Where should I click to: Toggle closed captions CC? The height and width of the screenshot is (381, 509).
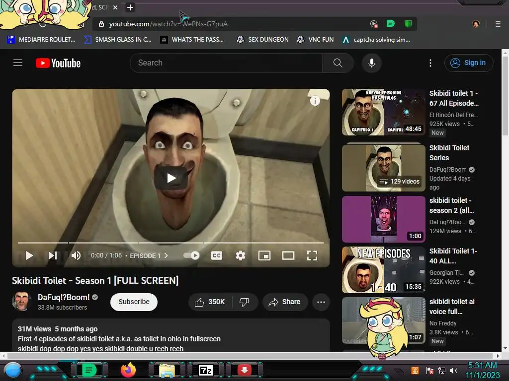tap(217, 255)
